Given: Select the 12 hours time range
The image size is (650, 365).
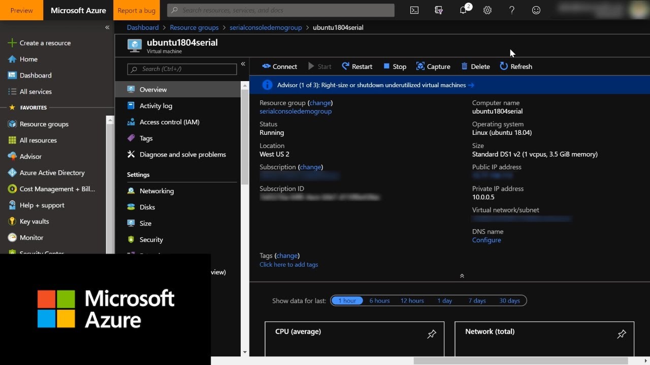Looking at the screenshot, I should pos(412,301).
